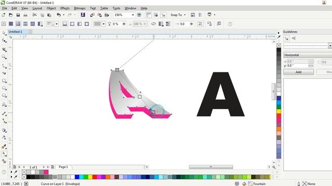Open the Object menu
The image size is (332, 186).
[51, 8]
